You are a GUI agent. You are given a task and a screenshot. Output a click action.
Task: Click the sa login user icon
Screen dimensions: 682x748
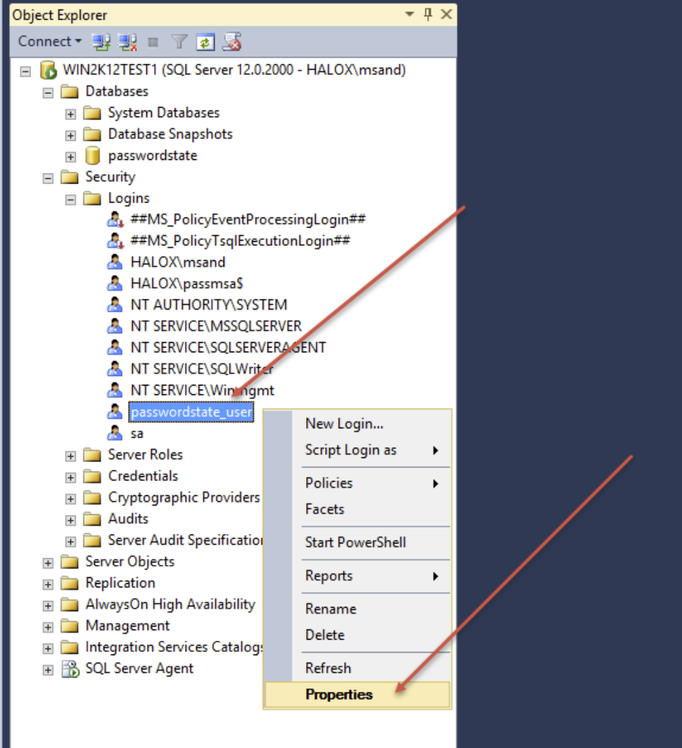pyautogui.click(x=114, y=433)
